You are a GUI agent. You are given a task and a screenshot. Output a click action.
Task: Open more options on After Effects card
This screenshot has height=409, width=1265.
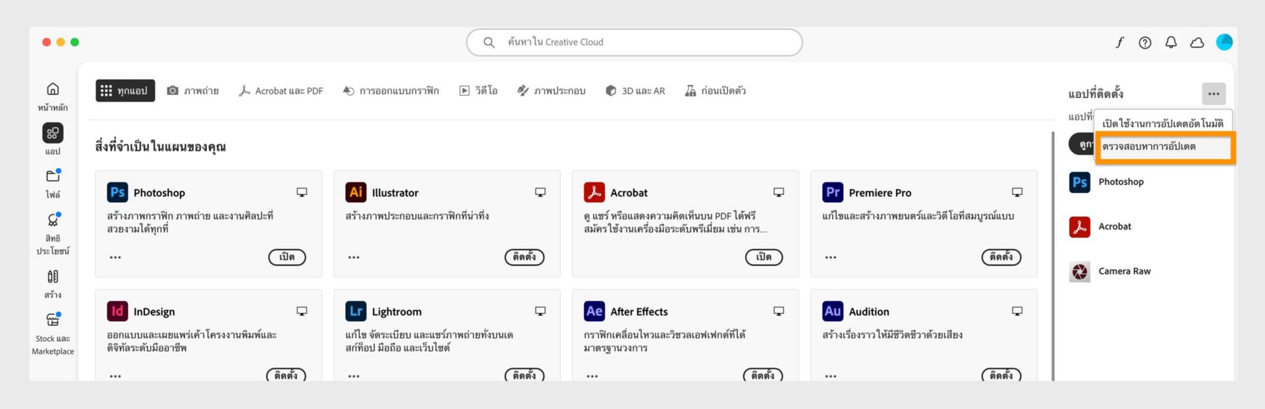tap(592, 376)
